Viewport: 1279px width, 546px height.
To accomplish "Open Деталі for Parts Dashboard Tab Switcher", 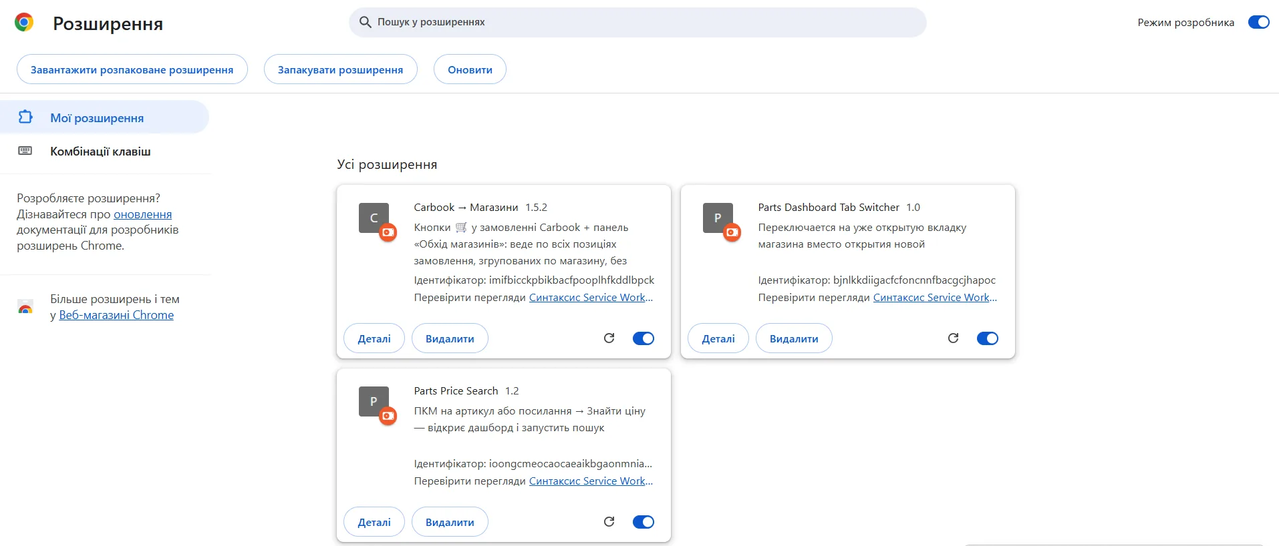I will pos(718,338).
